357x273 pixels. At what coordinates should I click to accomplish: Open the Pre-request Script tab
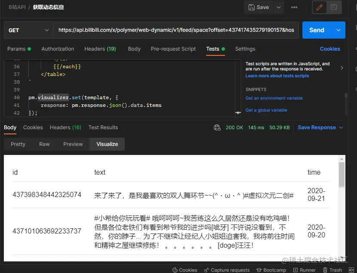[173, 49]
